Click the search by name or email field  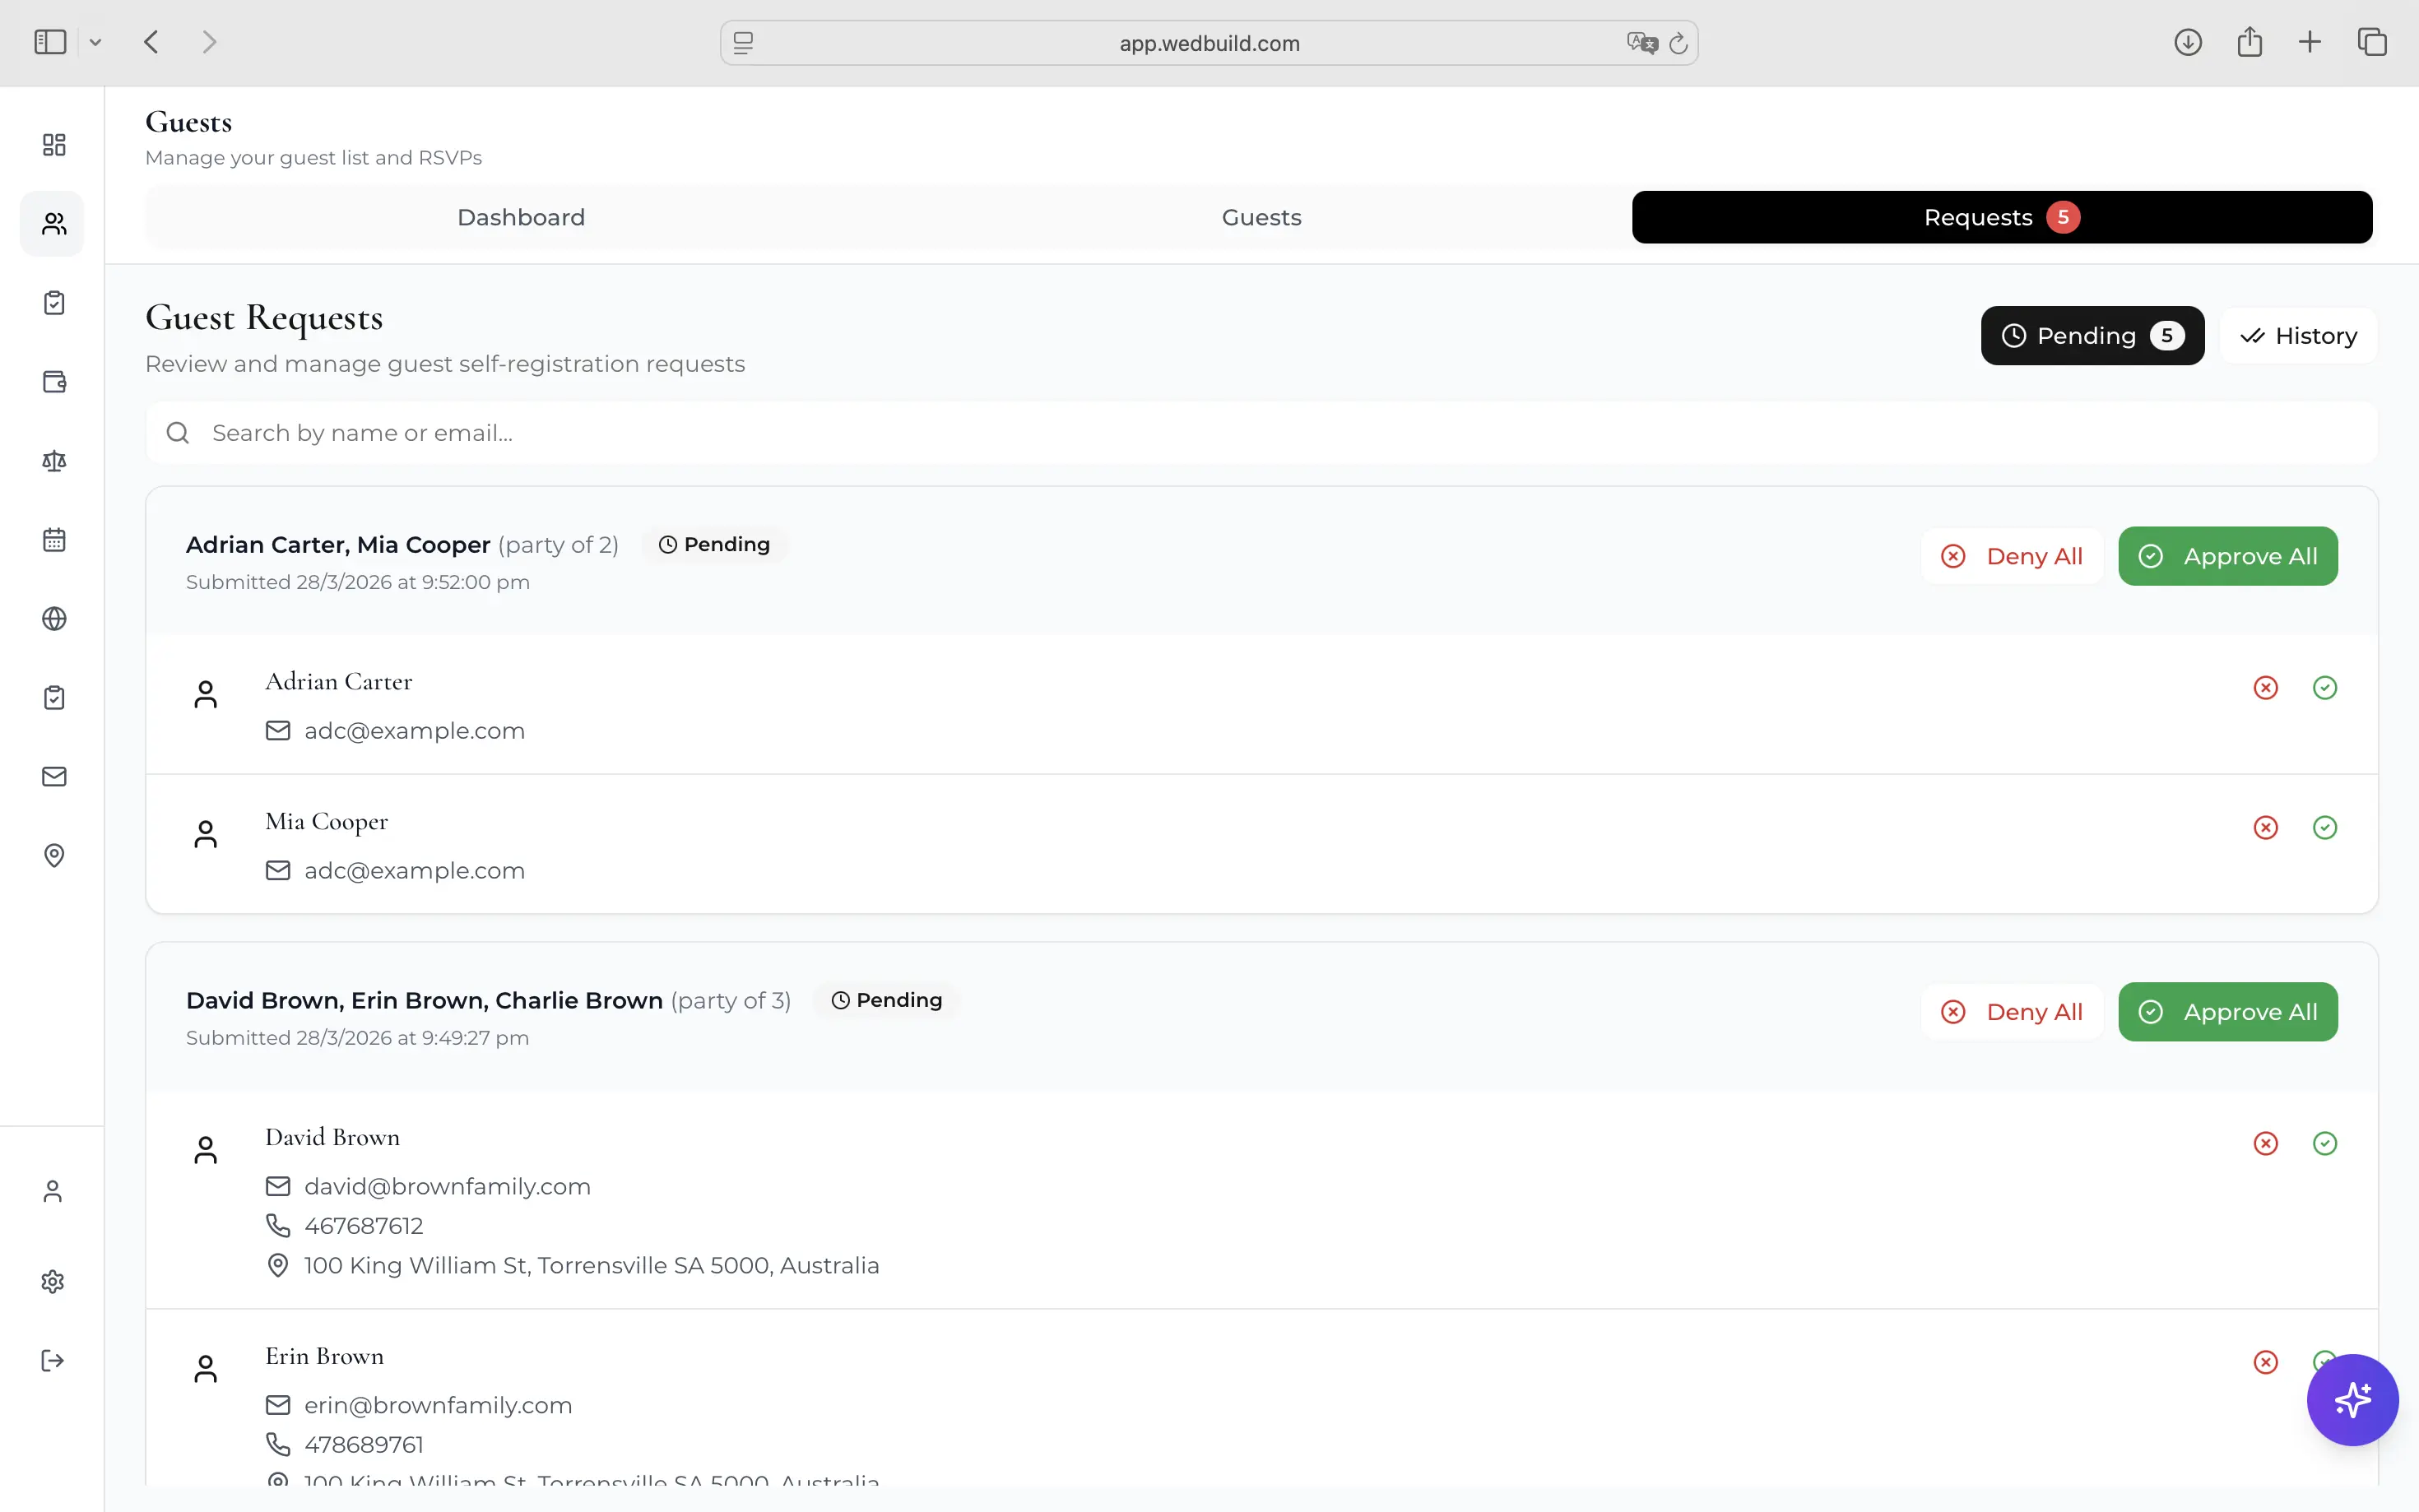pyautogui.click(x=1261, y=433)
